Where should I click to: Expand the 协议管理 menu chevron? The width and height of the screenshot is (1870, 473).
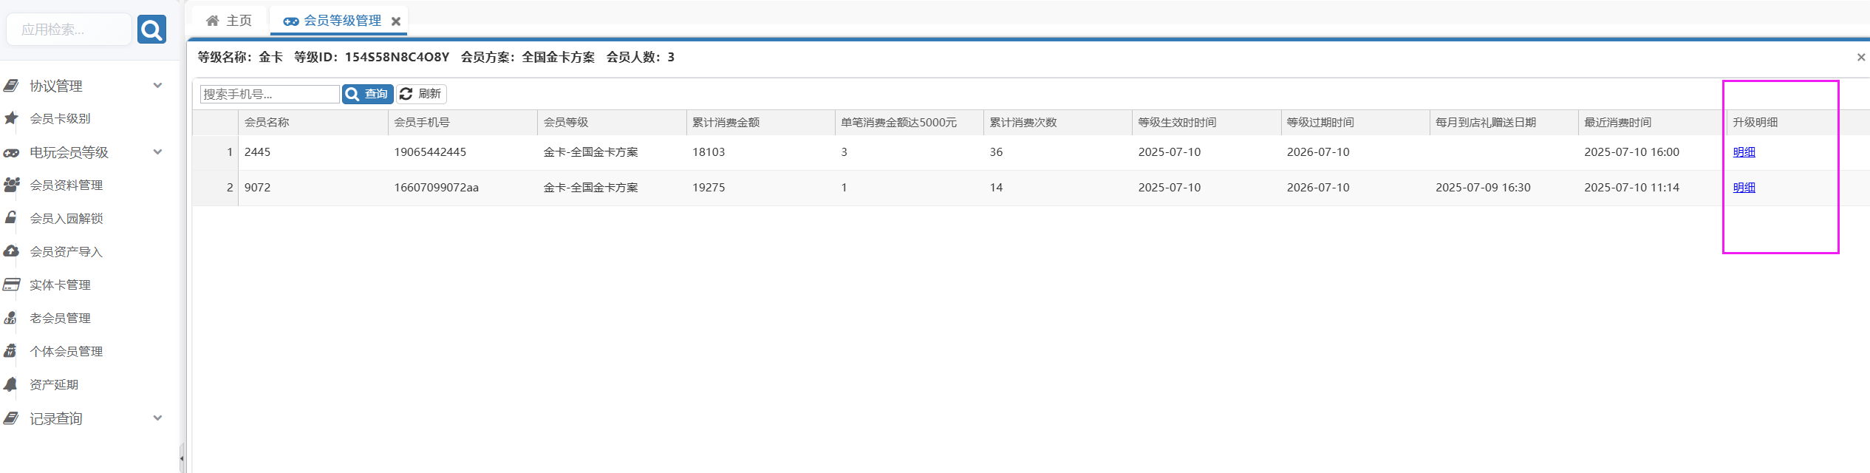click(x=157, y=86)
